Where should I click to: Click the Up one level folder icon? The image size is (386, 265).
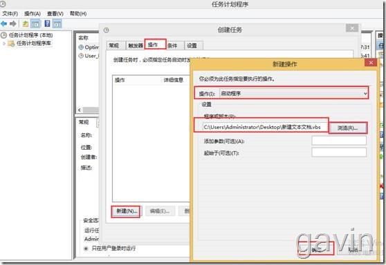tap(26, 24)
